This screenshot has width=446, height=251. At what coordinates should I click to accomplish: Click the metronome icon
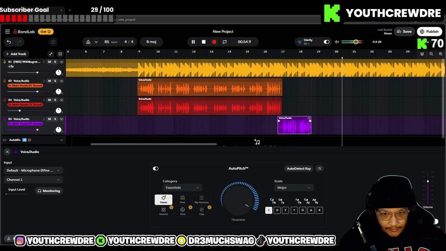(x=88, y=42)
